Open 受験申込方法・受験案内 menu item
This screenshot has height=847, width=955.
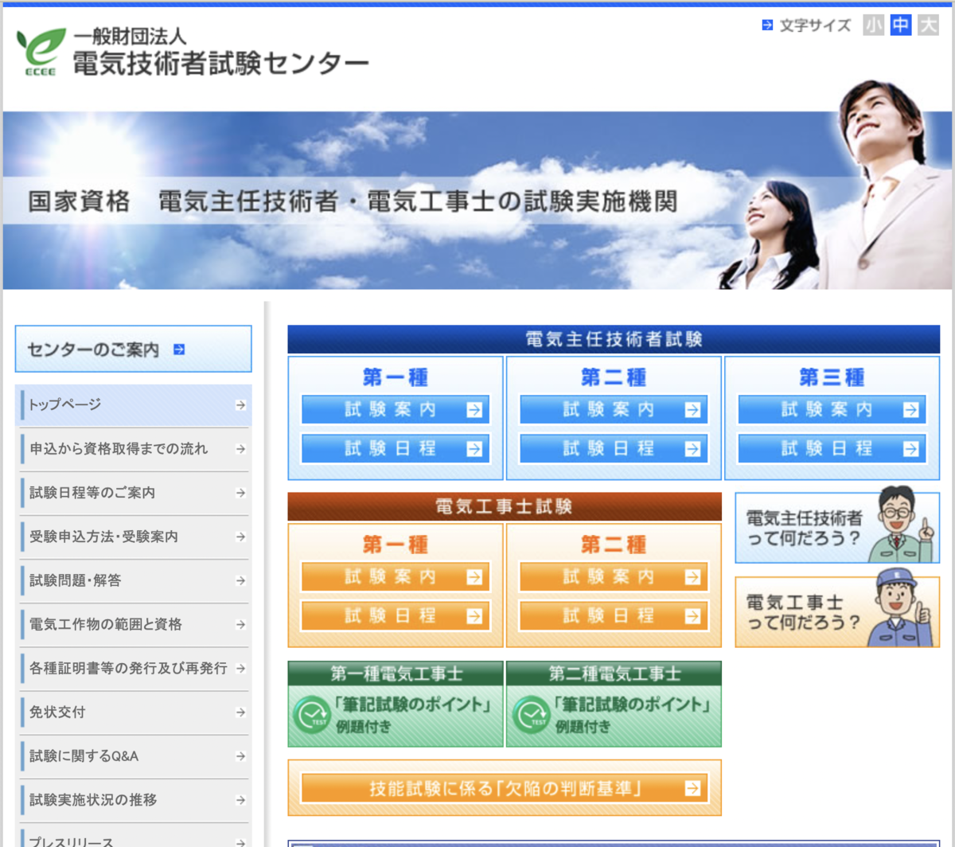pyautogui.click(x=134, y=537)
